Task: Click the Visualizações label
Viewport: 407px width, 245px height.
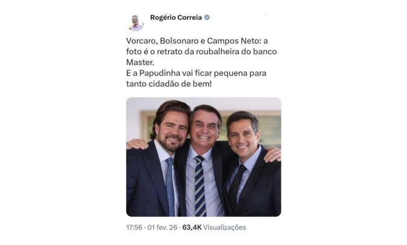Action: [x=224, y=227]
